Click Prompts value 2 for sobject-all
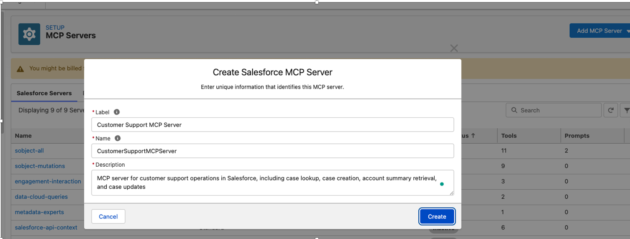 (566, 150)
